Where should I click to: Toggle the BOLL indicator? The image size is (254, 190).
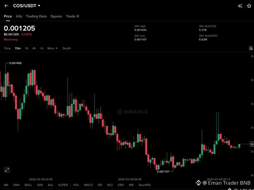28,185
